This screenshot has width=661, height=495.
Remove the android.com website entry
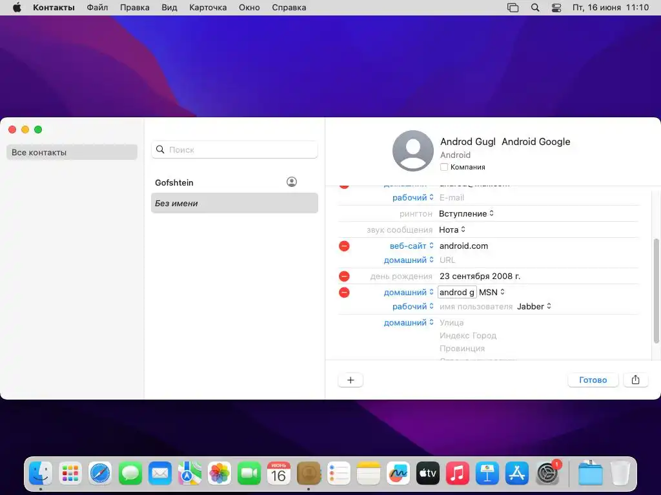(344, 246)
